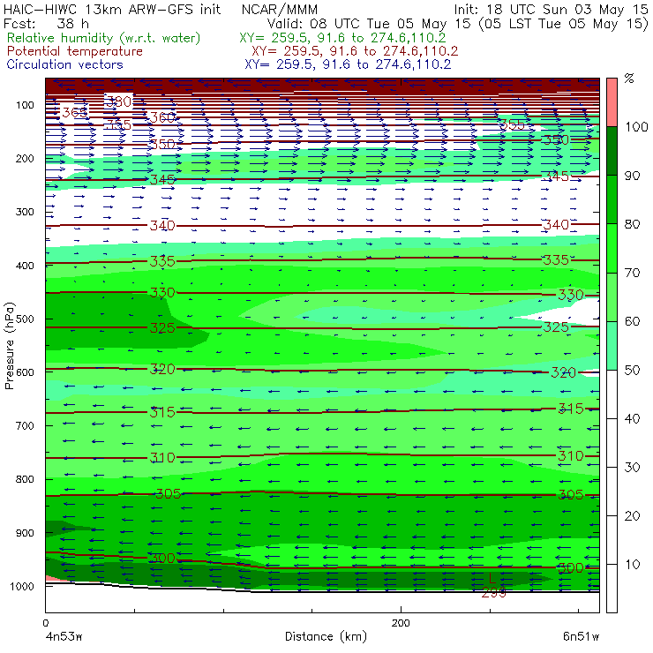Click the 60–70% light green colorbar segment

[612, 296]
